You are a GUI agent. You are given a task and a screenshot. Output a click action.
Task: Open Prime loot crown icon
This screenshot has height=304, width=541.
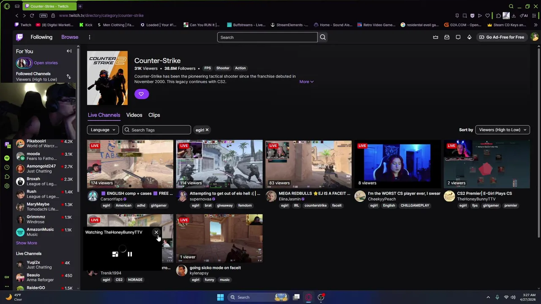pos(435,37)
